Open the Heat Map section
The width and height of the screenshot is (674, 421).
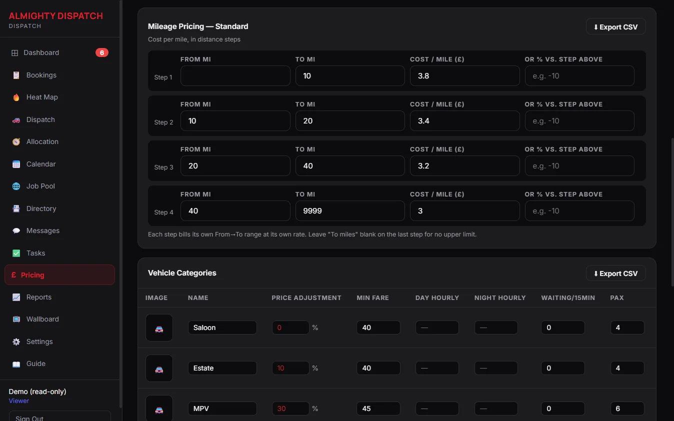coord(59,97)
